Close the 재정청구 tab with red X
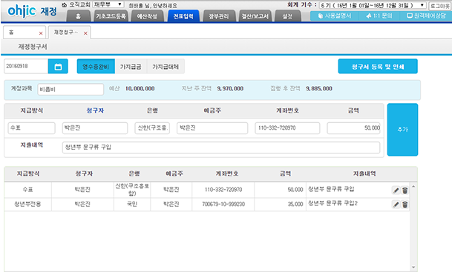 pos(85,33)
